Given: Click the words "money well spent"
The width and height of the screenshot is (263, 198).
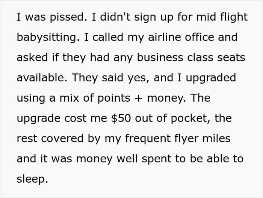Looking at the screenshot, I should (x=124, y=159).
